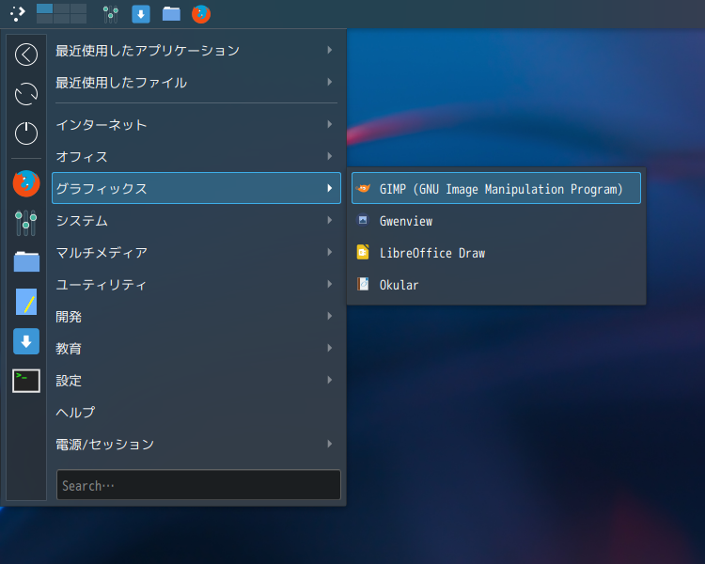The height and width of the screenshot is (564, 705).
Task: Launch GIMP (GNU Image Manipulation Program)
Action: (x=496, y=188)
